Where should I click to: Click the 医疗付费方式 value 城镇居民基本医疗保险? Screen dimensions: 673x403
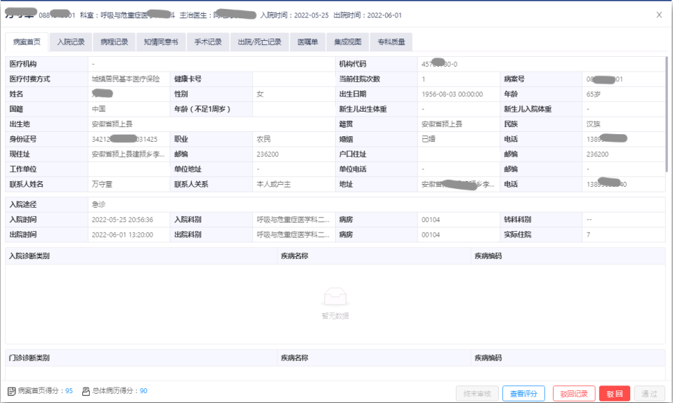pyautogui.click(x=126, y=79)
